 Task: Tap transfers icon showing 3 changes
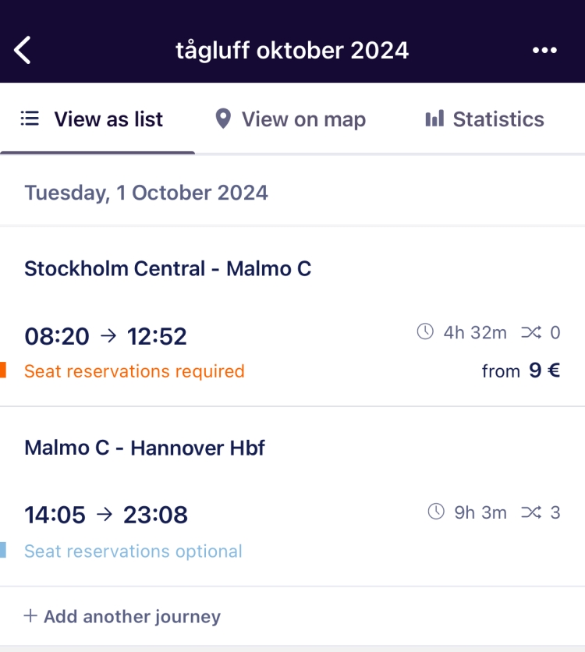531,512
